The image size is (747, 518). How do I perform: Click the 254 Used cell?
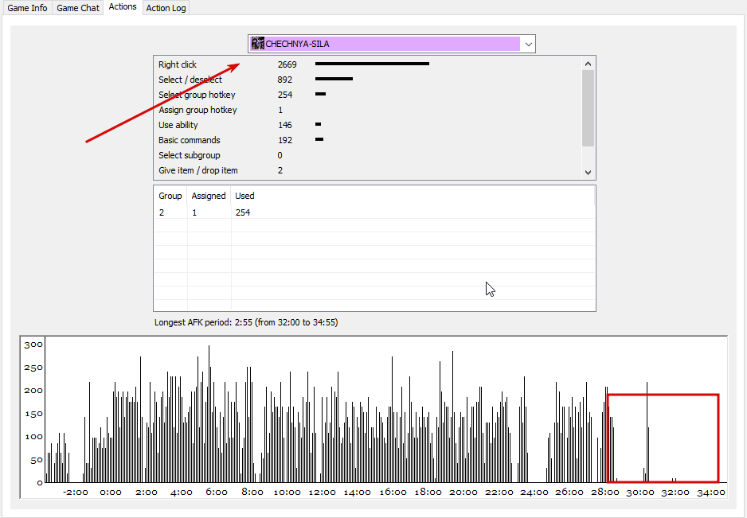(x=242, y=212)
